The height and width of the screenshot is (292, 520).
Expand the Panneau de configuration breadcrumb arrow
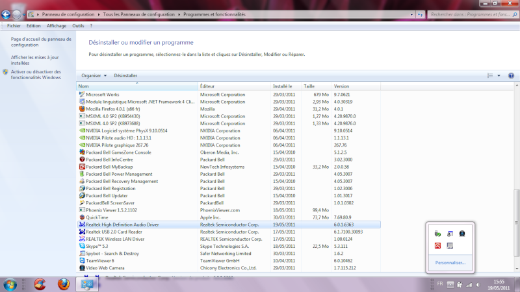pos(98,14)
